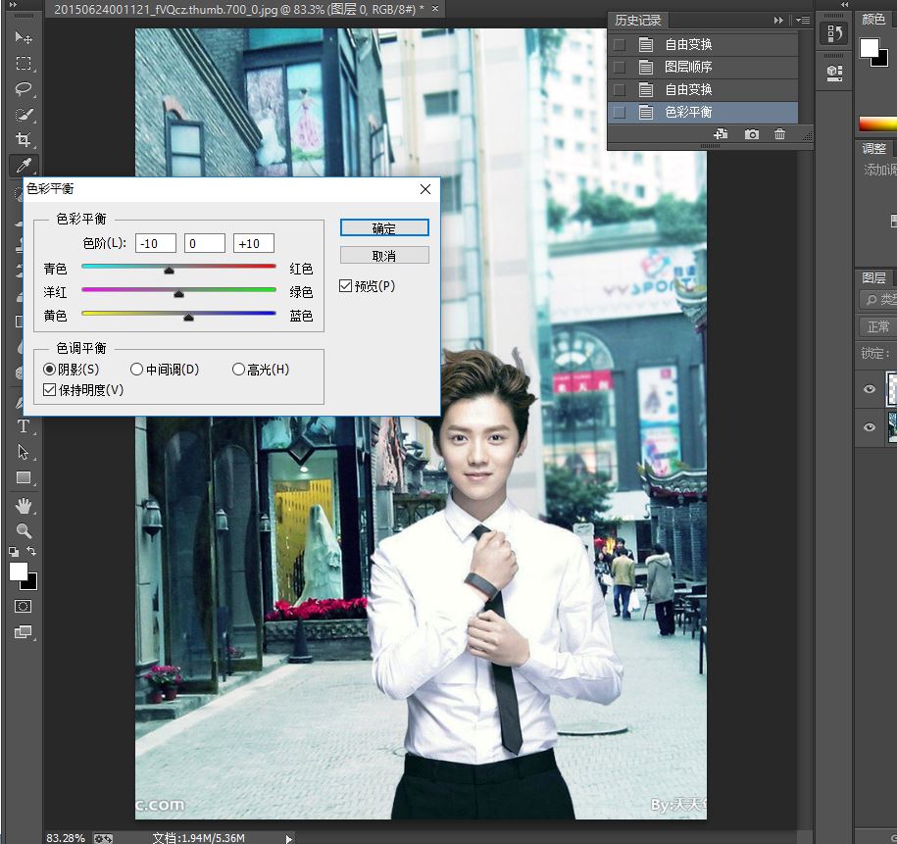Viewport: 897px width, 844px height.
Task: Select the Crop tool
Action: click(x=24, y=139)
